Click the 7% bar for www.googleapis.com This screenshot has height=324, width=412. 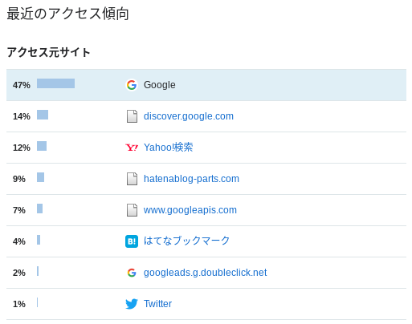tap(39, 209)
